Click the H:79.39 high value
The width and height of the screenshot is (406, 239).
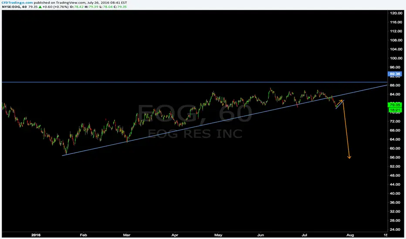click(x=91, y=7)
